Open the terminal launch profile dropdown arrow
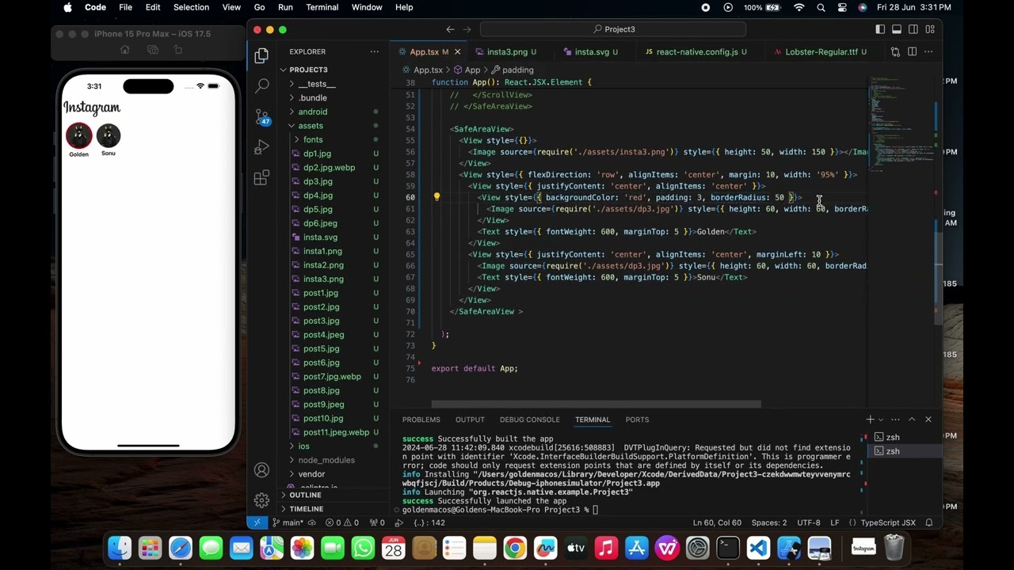The image size is (1014, 570). click(x=880, y=420)
